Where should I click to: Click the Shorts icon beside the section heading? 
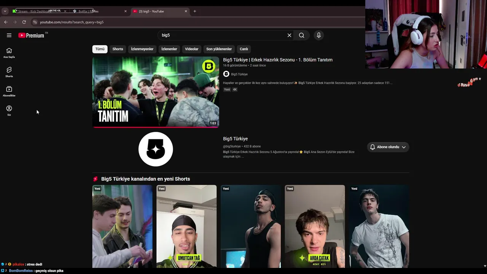(x=95, y=179)
